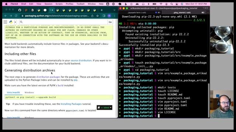Open the Bluetooth status menu
The image size is (236, 132).
[x=149, y=4]
